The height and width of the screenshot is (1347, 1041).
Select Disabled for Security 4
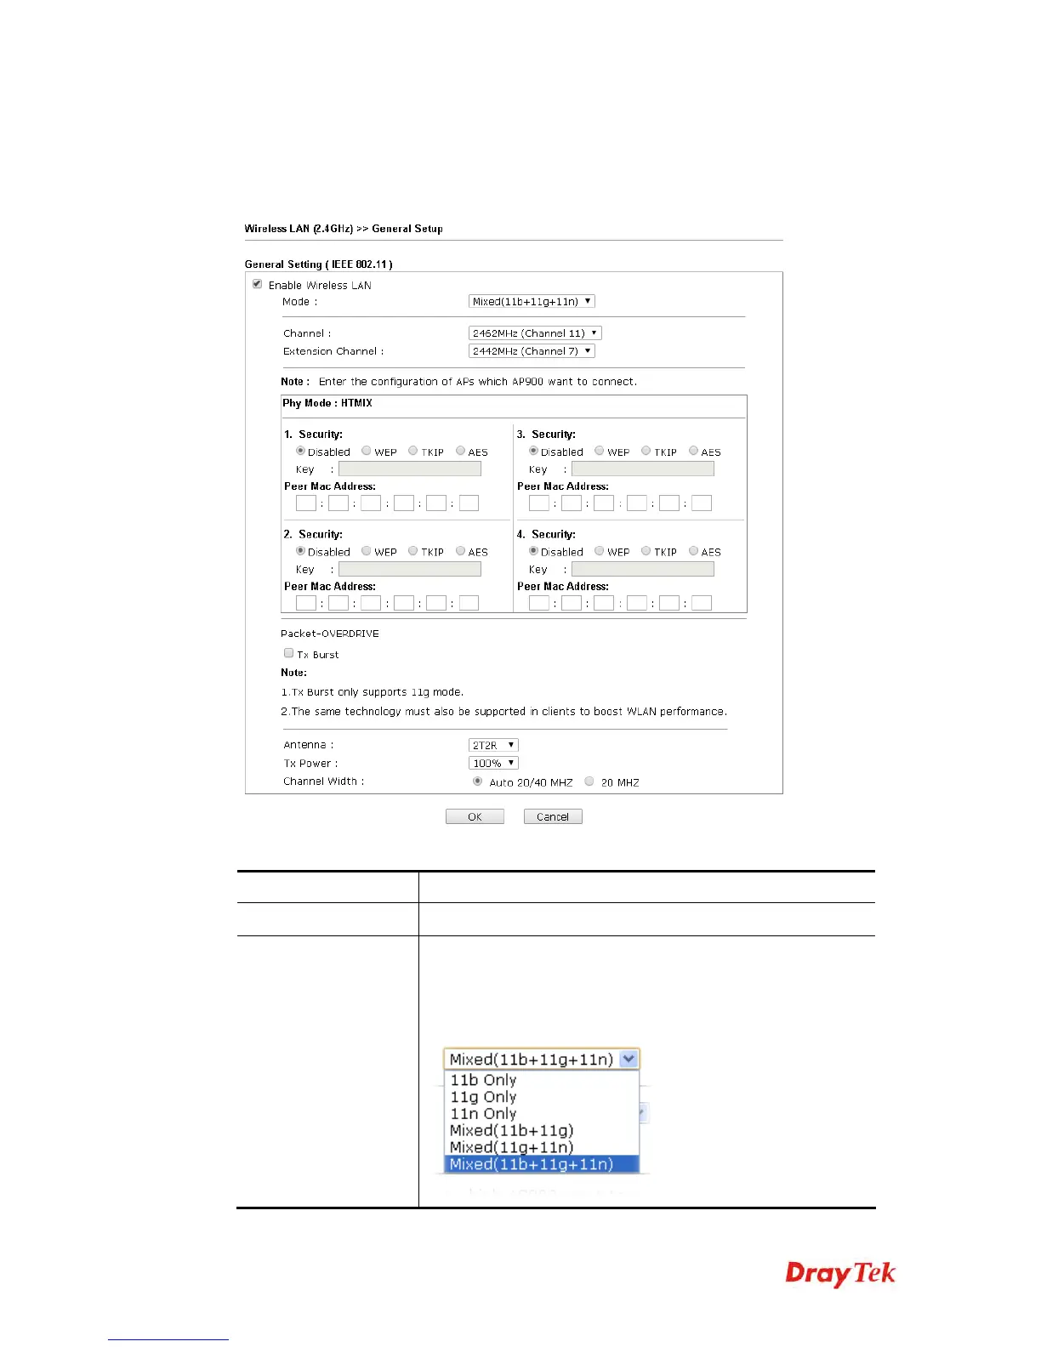pos(533,551)
